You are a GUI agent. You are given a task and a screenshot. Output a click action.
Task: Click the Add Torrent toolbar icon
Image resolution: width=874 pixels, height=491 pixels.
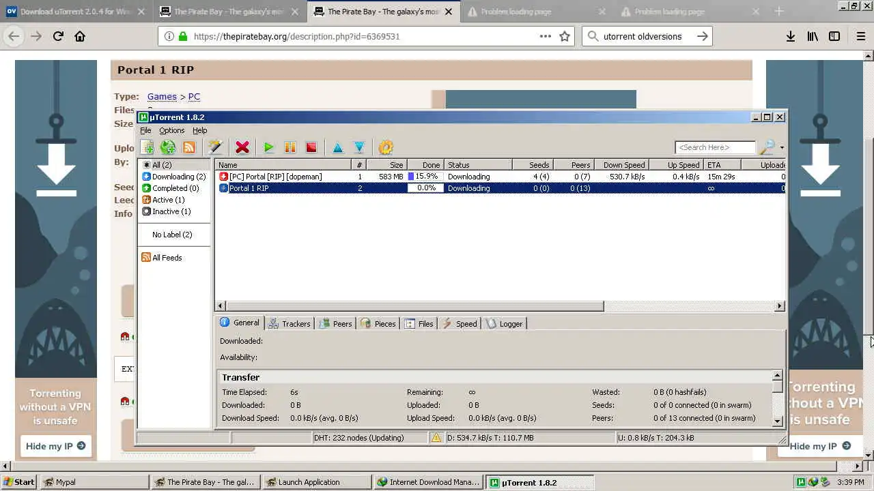pos(147,147)
